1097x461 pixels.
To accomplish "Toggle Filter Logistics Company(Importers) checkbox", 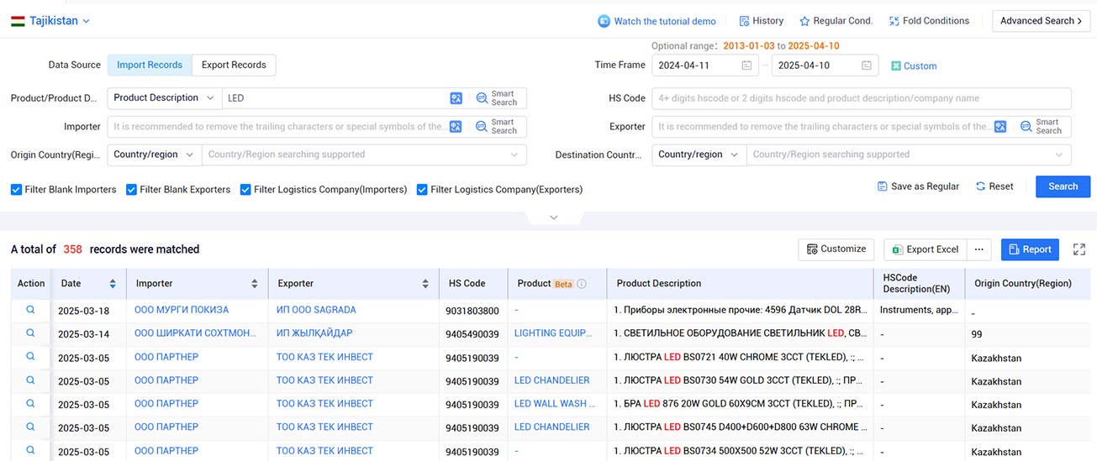I will coord(245,190).
